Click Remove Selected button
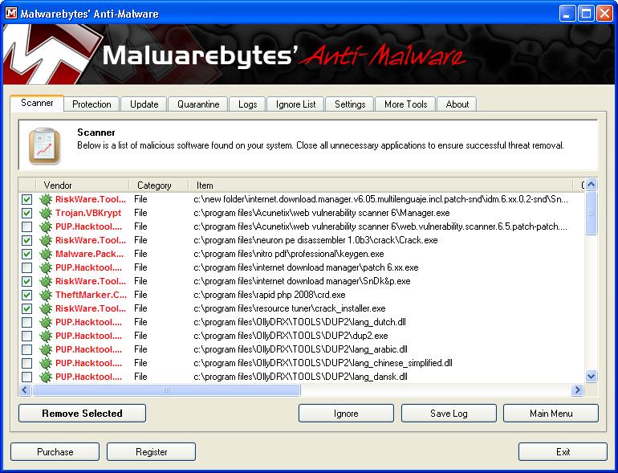The height and width of the screenshot is (473, 618). click(x=82, y=414)
